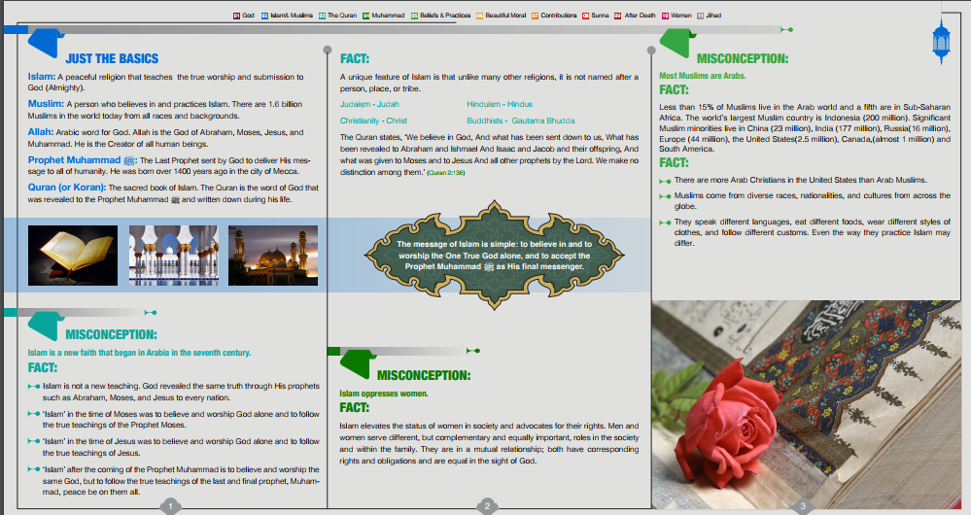
Task: Click the purple 01 number box
Action: click(236, 16)
